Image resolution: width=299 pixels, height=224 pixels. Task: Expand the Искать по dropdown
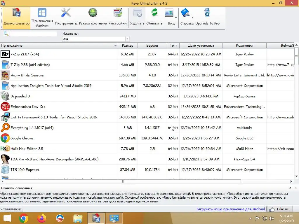127,39
